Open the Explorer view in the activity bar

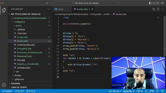[x=4, y=10]
